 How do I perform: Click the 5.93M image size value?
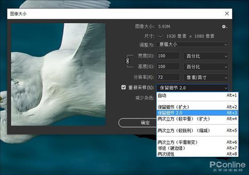coord(164,27)
